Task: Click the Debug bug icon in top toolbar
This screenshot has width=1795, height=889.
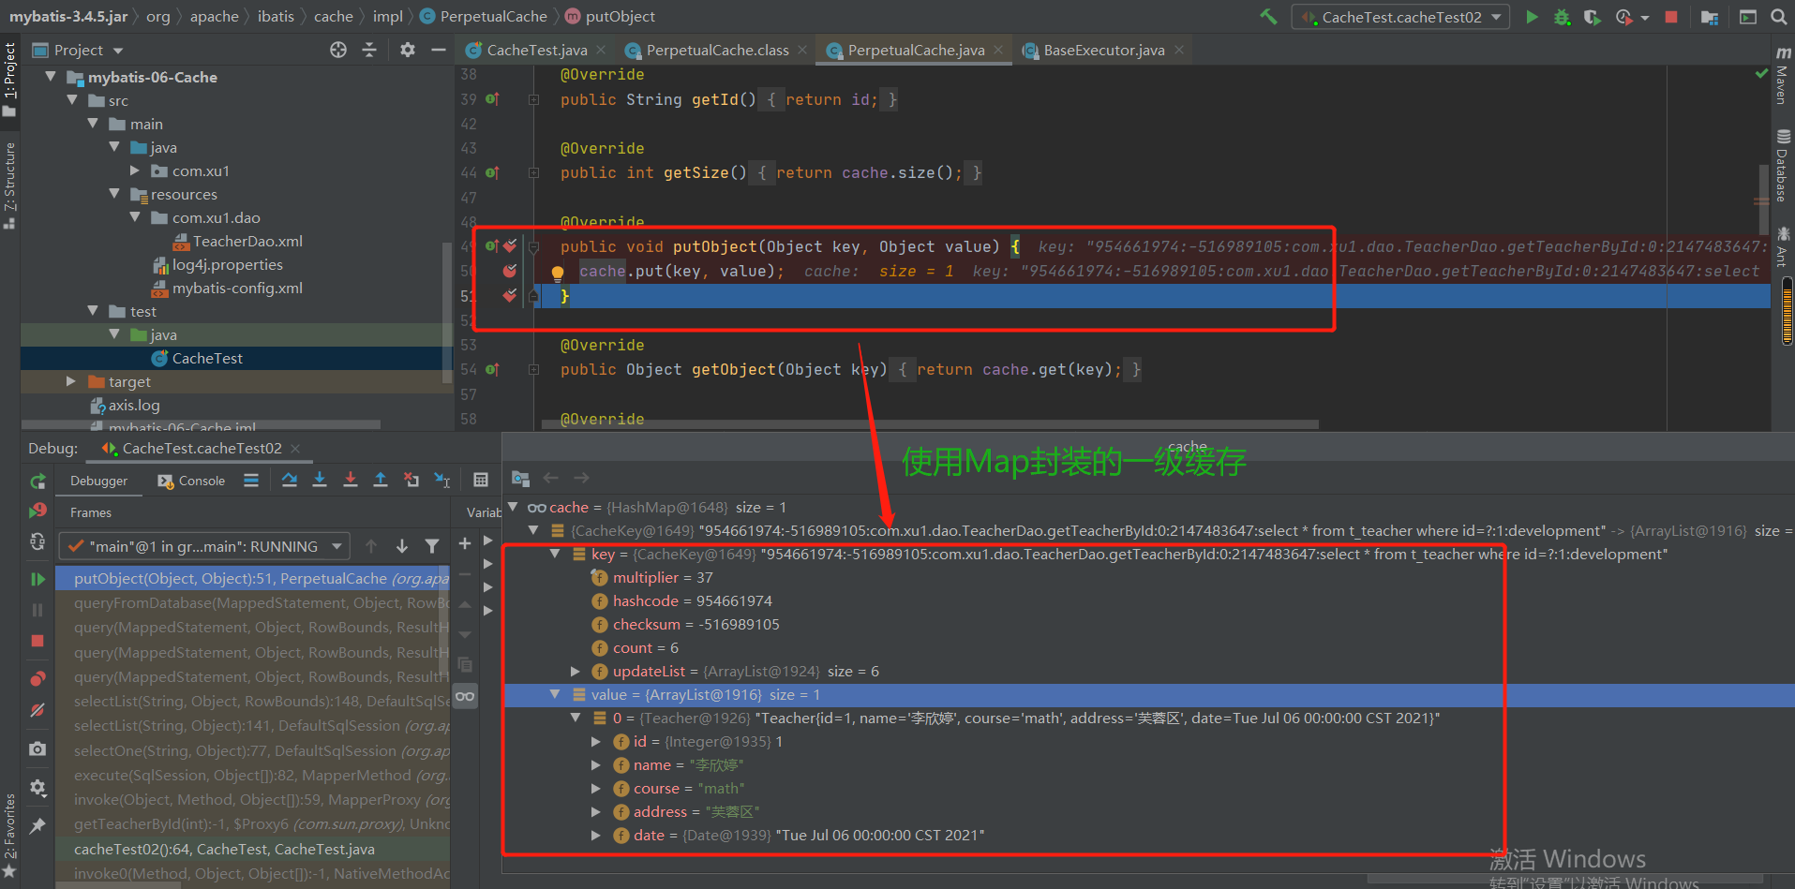Action: (x=1562, y=17)
